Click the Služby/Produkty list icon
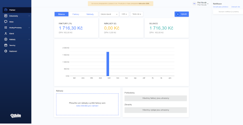The image size is (243, 125). [x=6, y=28]
